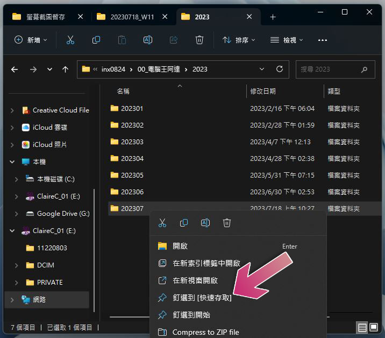
Task: Click the Copy icon in the toolbar
Action: (x=96, y=40)
